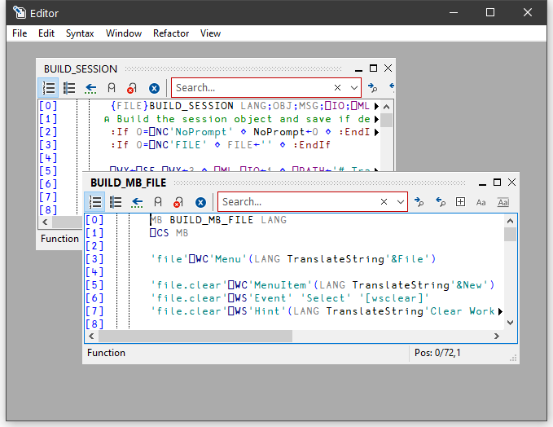The width and height of the screenshot is (553, 427).
Task: Clear the search box in BUILD_MB_FILE
Action: [x=384, y=202]
